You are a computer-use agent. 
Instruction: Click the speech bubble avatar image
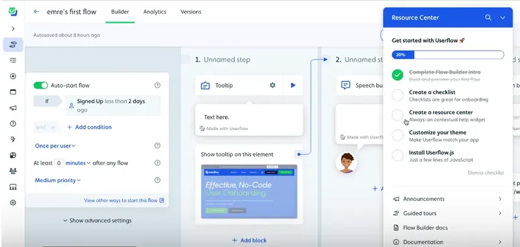tap(346, 162)
